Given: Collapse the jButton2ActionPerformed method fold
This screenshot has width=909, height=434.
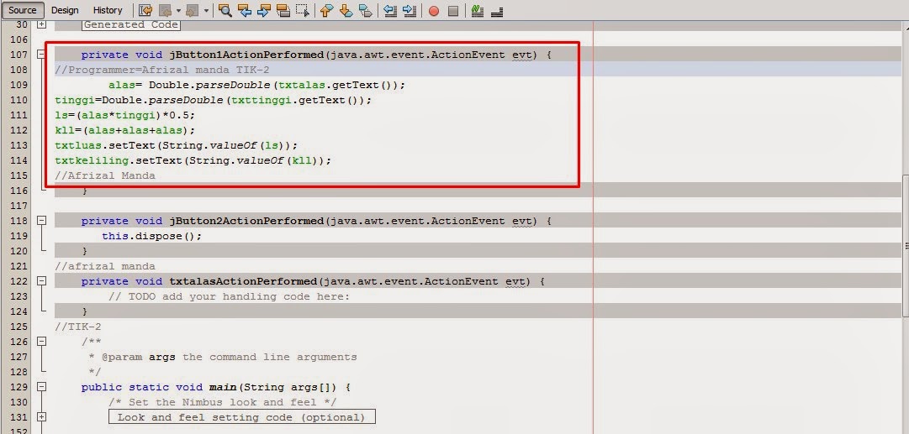Looking at the screenshot, I should tap(41, 221).
